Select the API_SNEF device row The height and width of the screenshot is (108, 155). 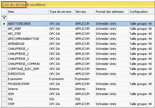(81, 29)
